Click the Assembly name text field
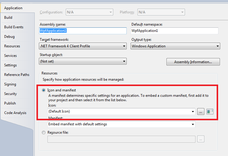This screenshot has height=156, width=228. [83, 31]
